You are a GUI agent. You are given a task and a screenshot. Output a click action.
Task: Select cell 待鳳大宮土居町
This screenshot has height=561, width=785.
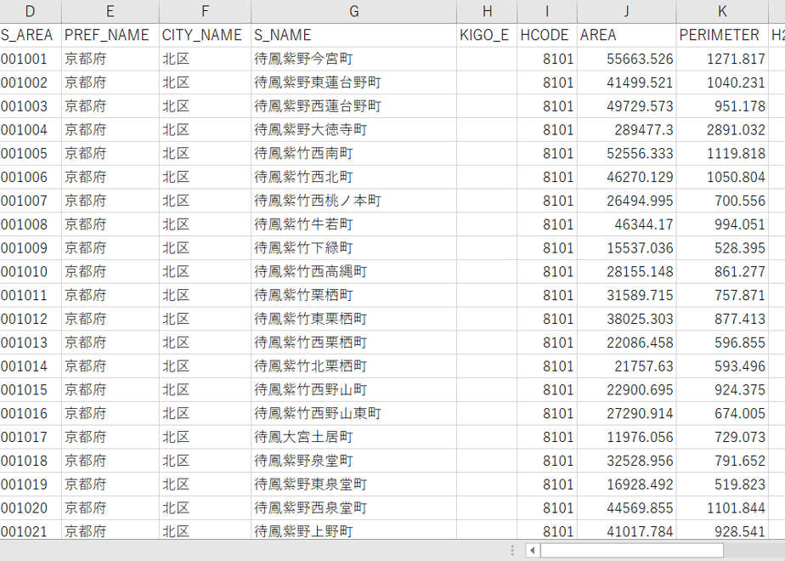point(354,437)
